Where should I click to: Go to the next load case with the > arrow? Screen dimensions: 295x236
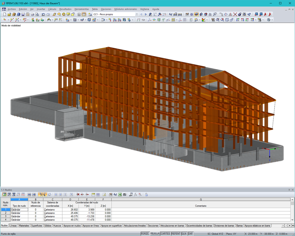(146, 14)
